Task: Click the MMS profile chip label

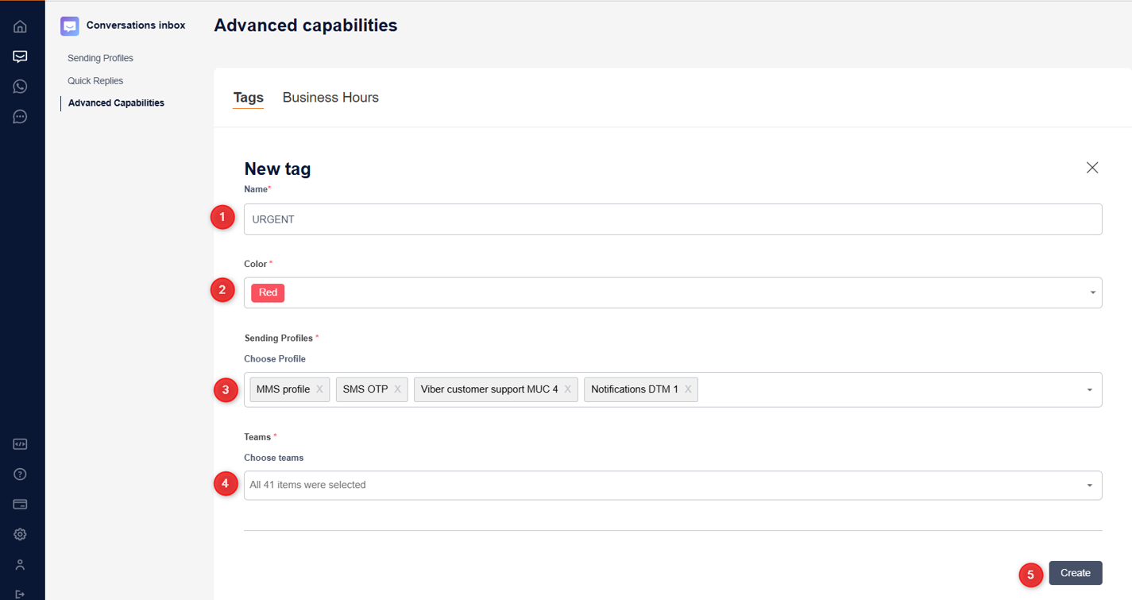Action: pyautogui.click(x=283, y=389)
